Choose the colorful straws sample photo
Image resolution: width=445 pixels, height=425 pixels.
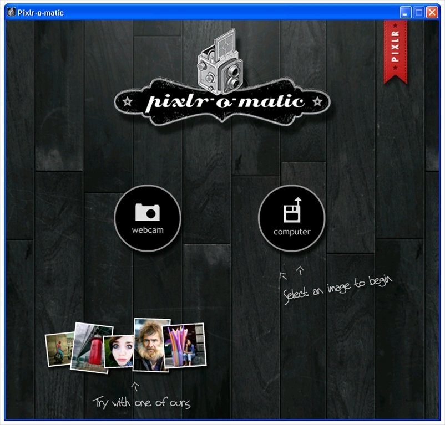click(184, 346)
